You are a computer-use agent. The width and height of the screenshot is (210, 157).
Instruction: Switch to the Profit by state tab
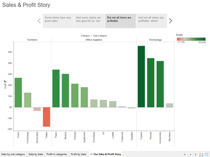click(x=79, y=154)
